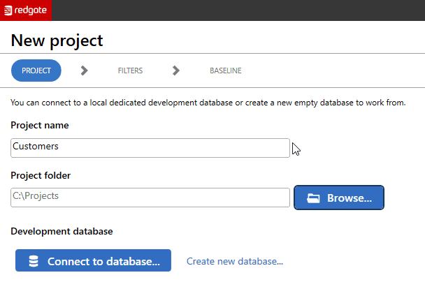Viewport: 425px width, 282px height.
Task: Go to the FILTERS step
Action: [130, 70]
